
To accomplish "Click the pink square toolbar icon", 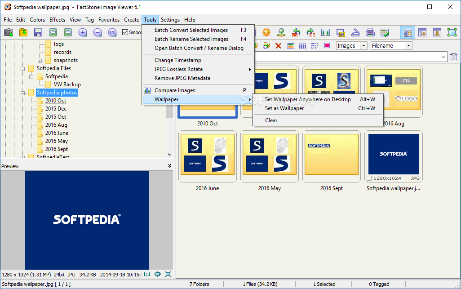I will click(x=327, y=45).
